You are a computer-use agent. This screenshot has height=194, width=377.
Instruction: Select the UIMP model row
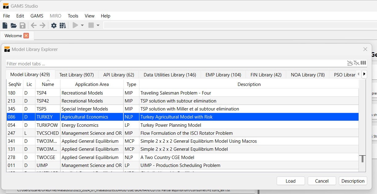[182, 165]
